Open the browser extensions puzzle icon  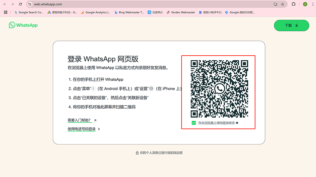(x=294, y=4)
